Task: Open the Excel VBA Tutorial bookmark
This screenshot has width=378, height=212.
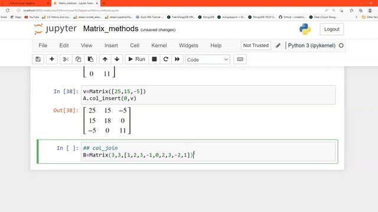Action: (149, 17)
